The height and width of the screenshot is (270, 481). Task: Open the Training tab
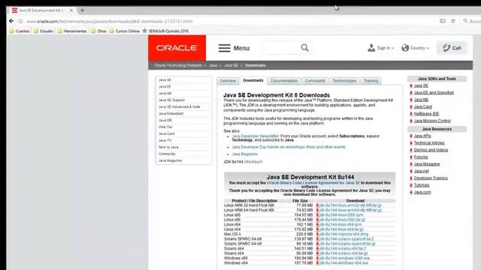coord(371,81)
